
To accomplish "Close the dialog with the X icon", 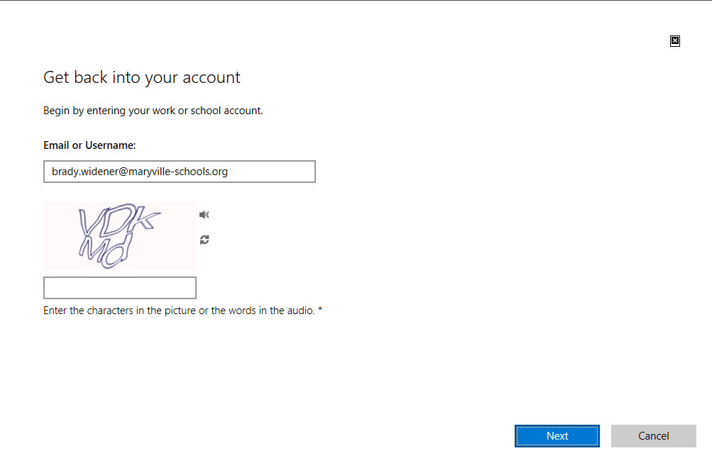I will tap(675, 41).
